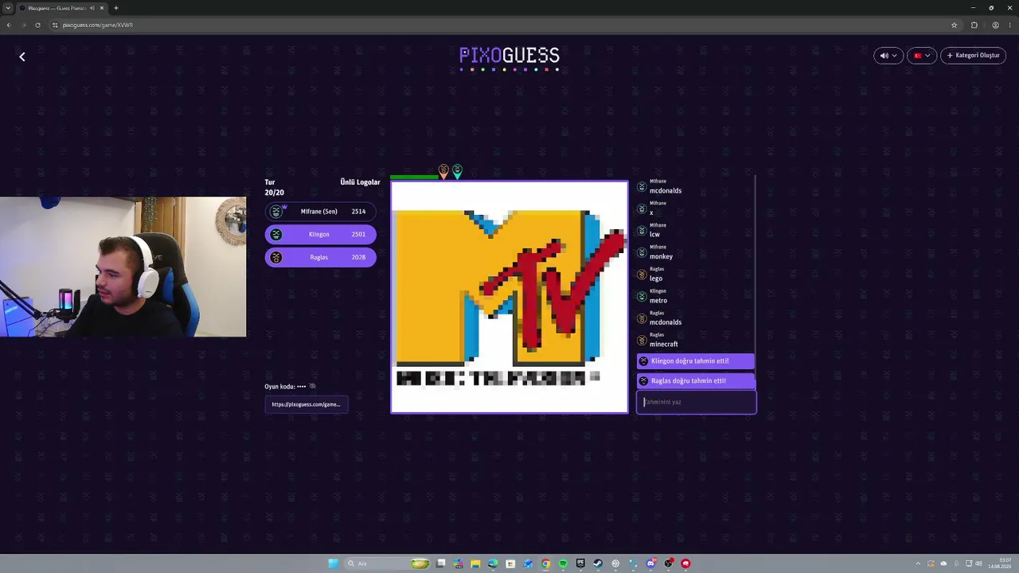Bookmark this page with the star icon
1019x573 pixels.
click(954, 25)
